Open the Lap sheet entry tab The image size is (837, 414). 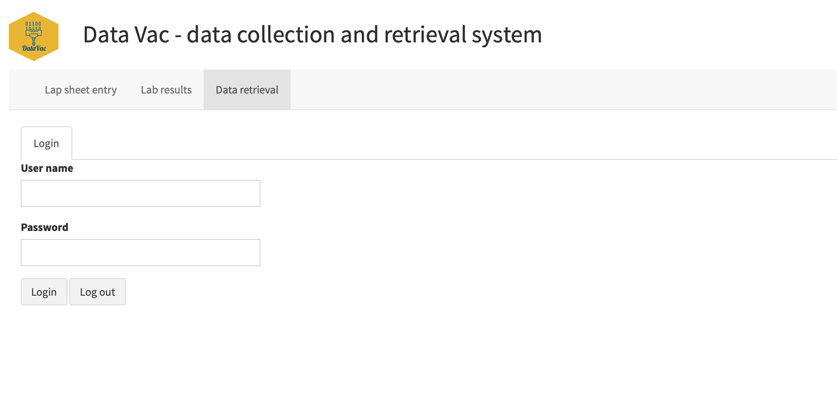pos(81,90)
